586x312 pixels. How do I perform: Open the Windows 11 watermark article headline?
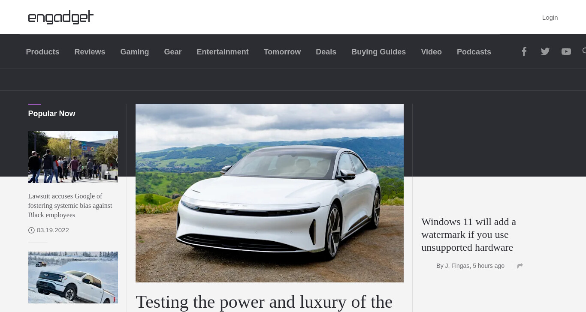pos(468,235)
